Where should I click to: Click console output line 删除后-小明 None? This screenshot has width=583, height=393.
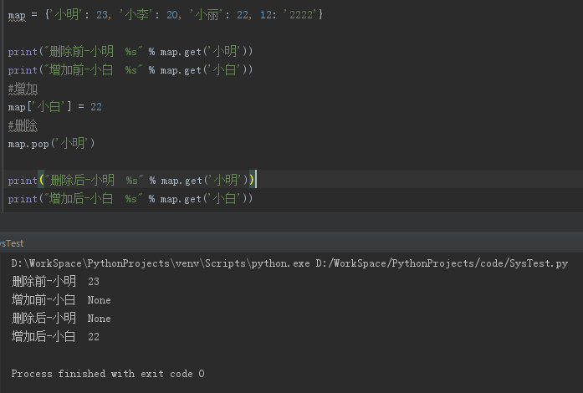[x=61, y=319]
